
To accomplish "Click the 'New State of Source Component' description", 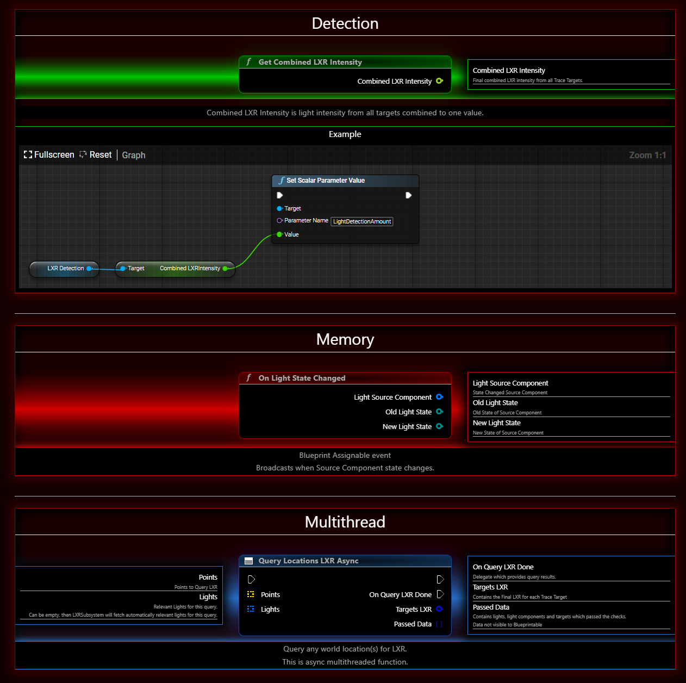I will 508,433.
